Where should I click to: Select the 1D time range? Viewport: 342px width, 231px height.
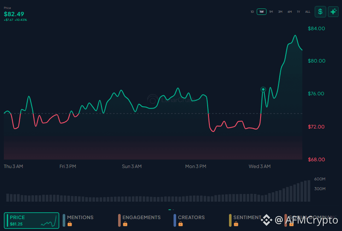tap(252, 12)
